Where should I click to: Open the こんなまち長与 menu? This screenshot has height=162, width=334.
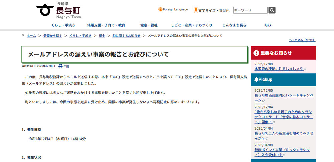(234, 25)
